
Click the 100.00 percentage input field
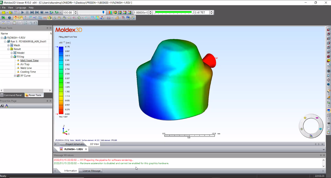click(x=68, y=13)
